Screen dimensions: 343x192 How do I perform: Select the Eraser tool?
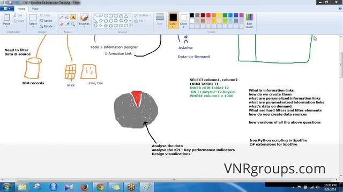click(62, 25)
